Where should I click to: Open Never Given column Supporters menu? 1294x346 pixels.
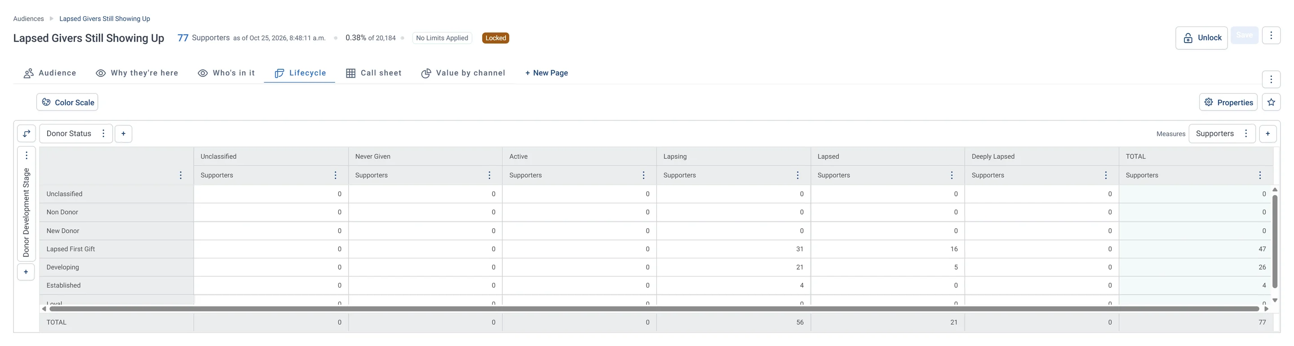pyautogui.click(x=490, y=175)
